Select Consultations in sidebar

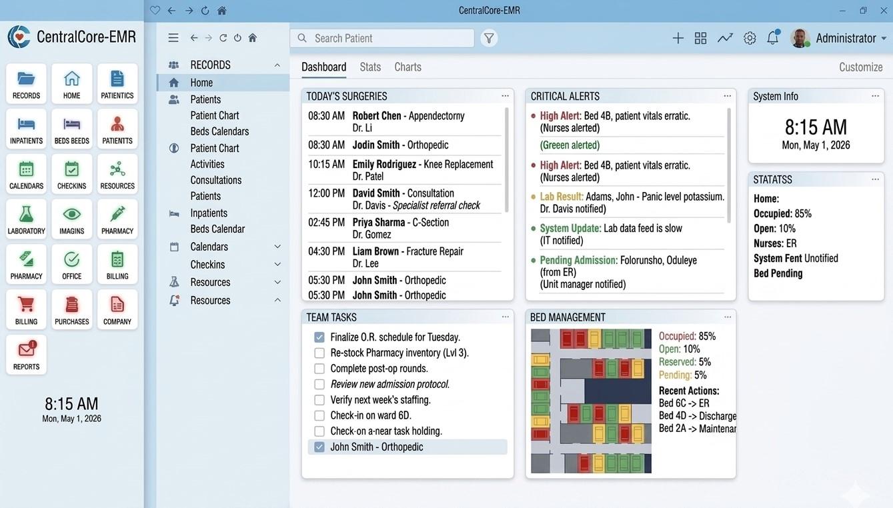point(216,180)
